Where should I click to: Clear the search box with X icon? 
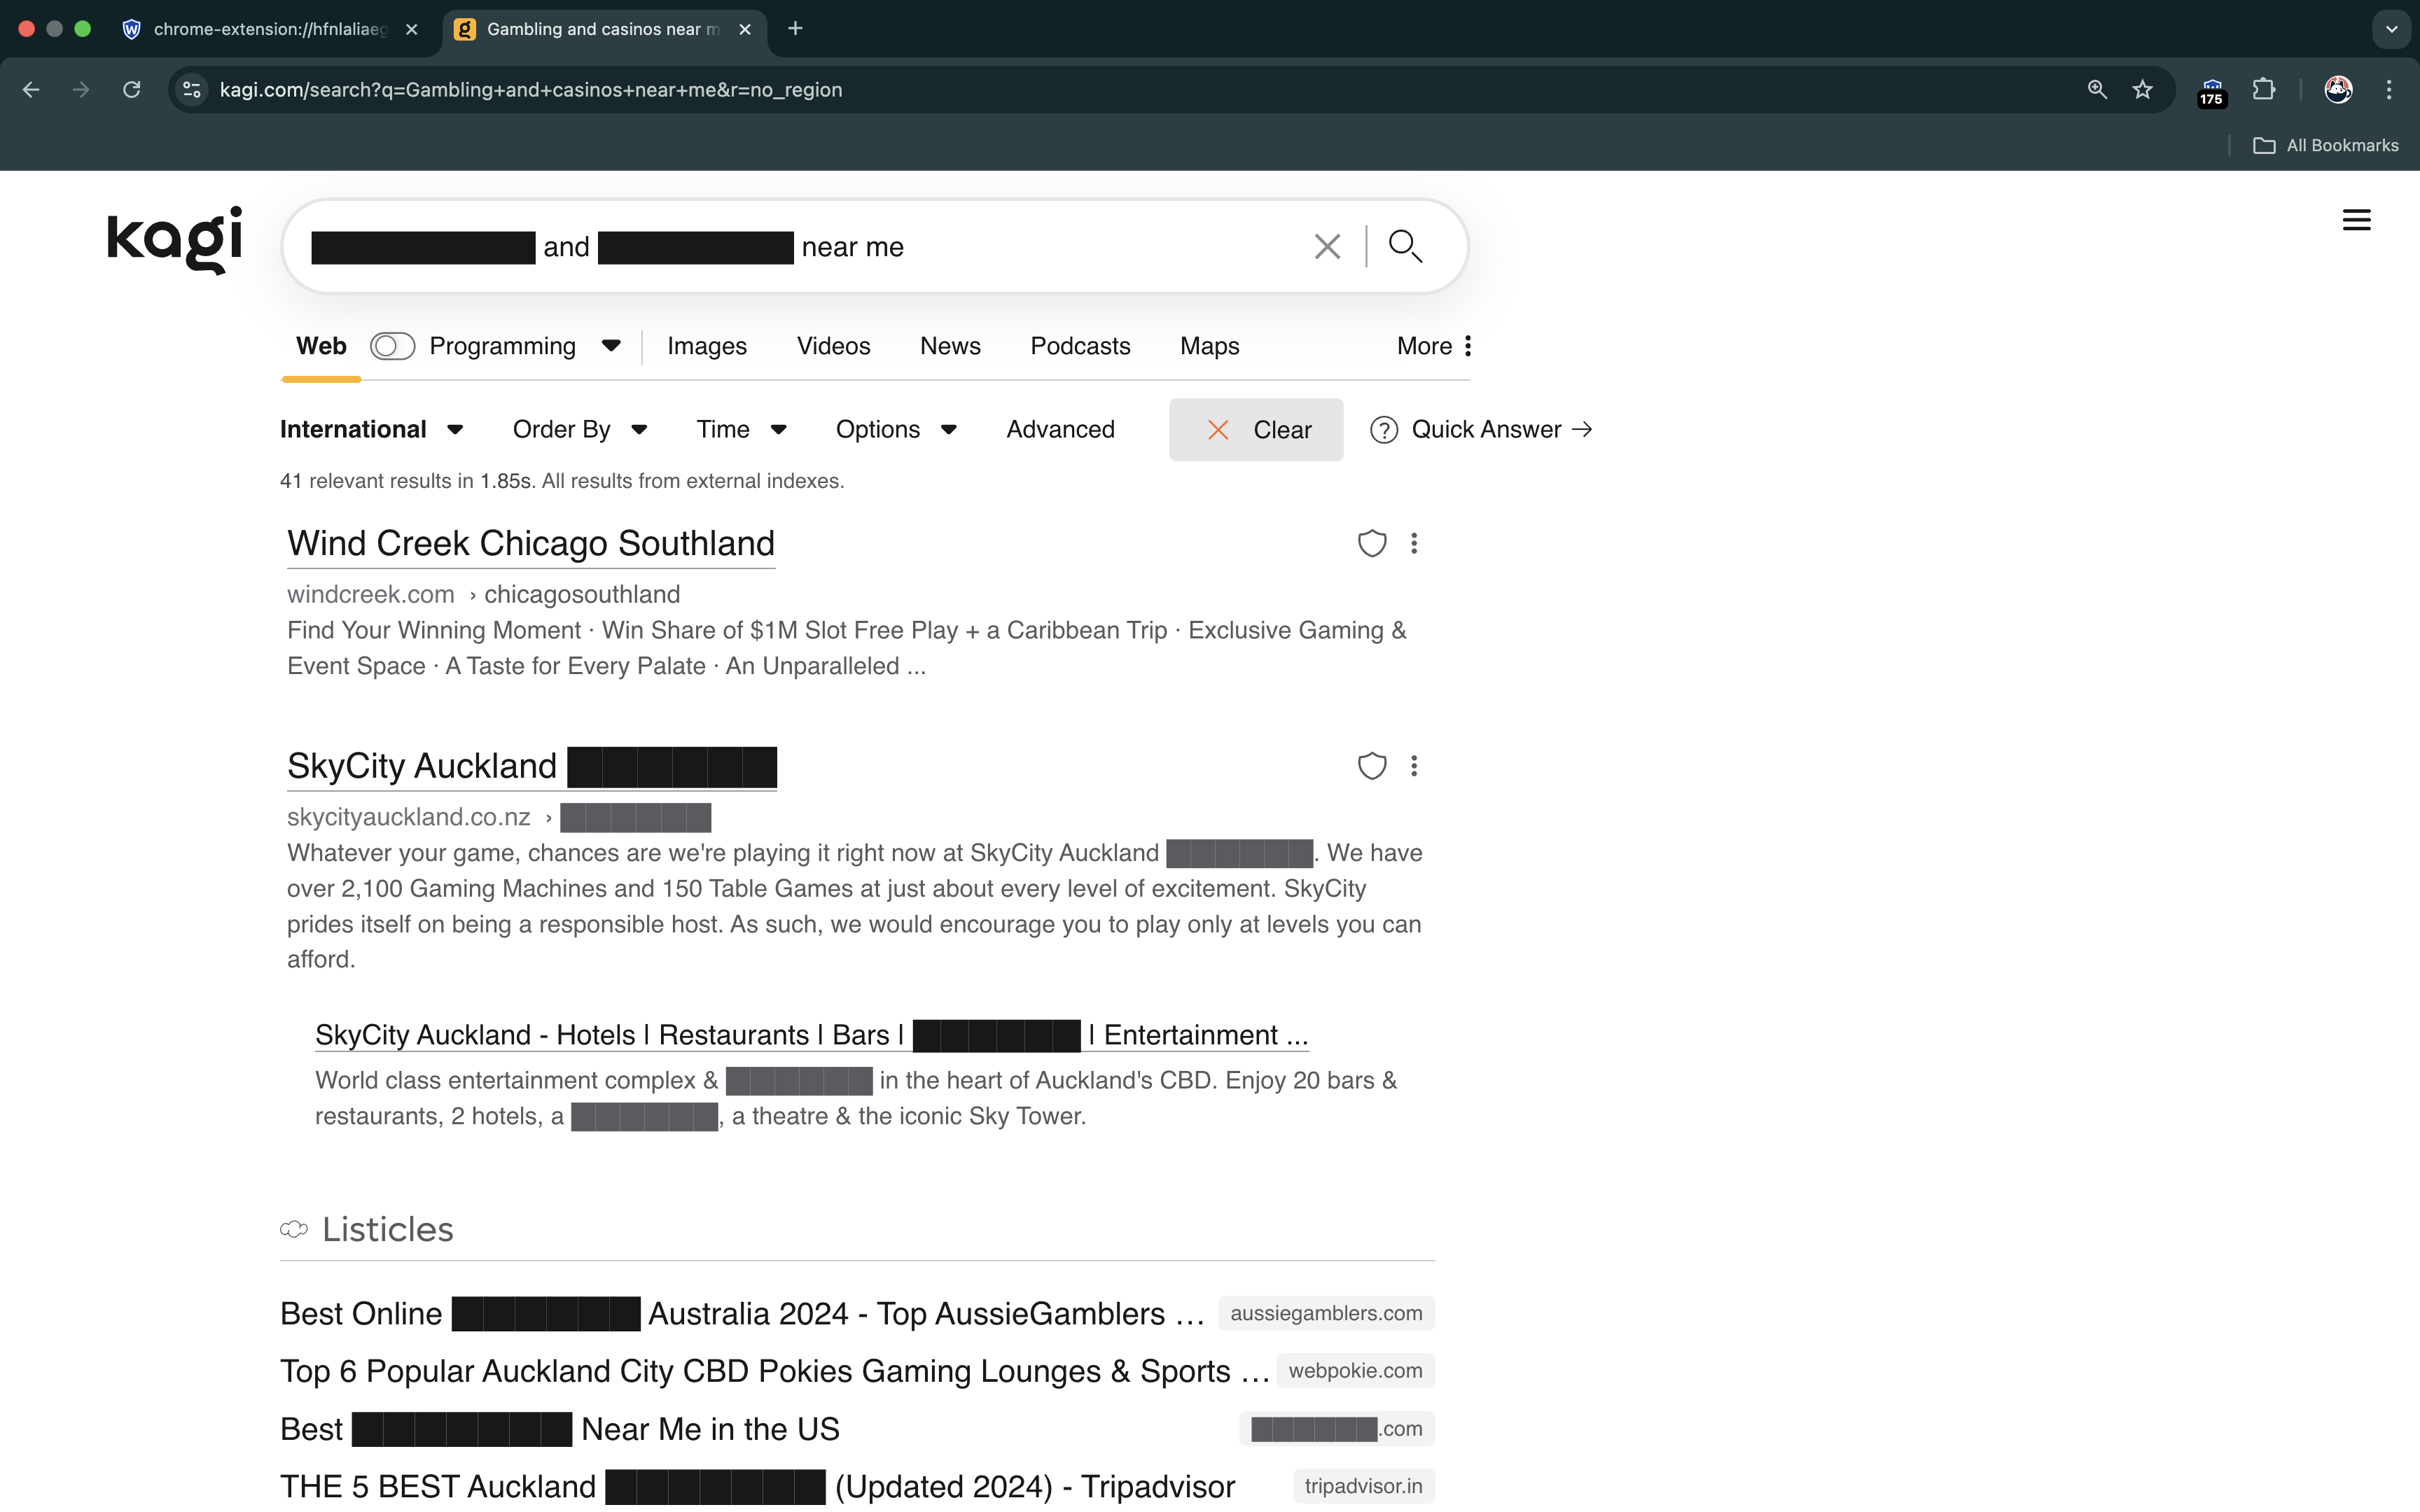point(1327,246)
